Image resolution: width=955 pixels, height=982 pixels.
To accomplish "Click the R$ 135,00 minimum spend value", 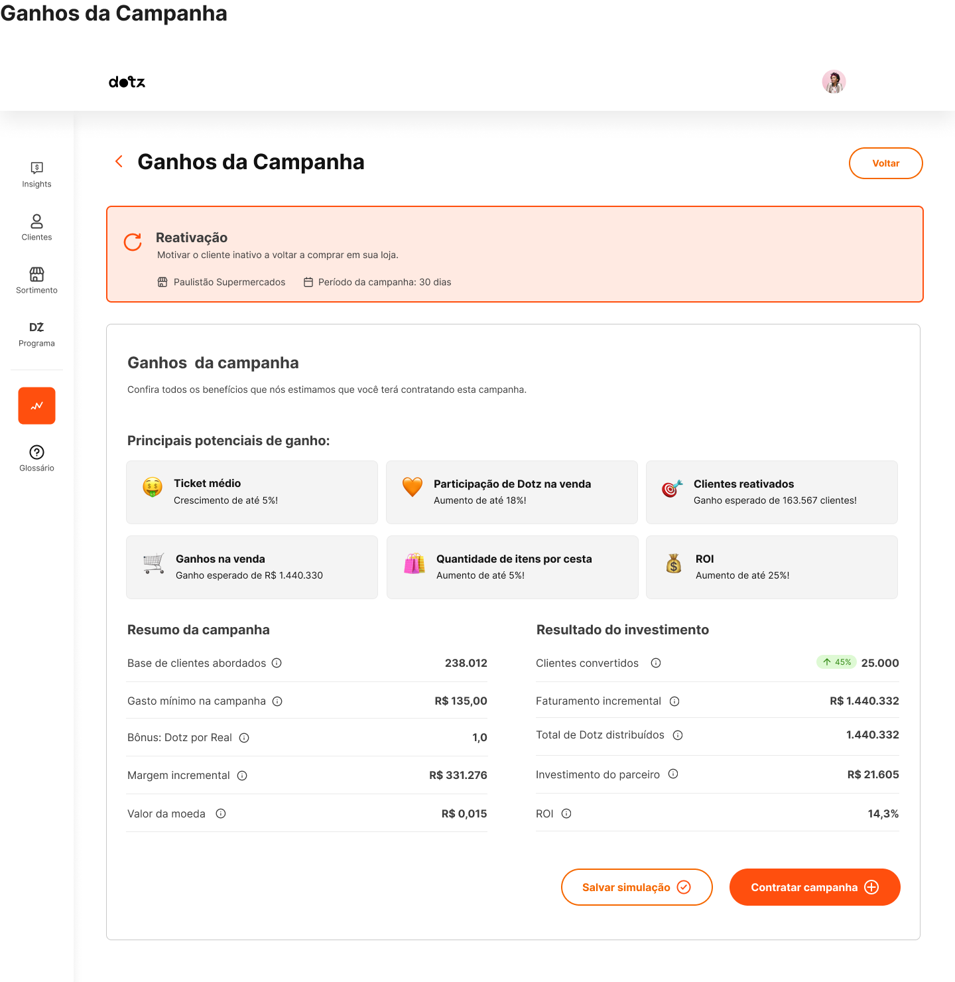I will click(x=461, y=701).
